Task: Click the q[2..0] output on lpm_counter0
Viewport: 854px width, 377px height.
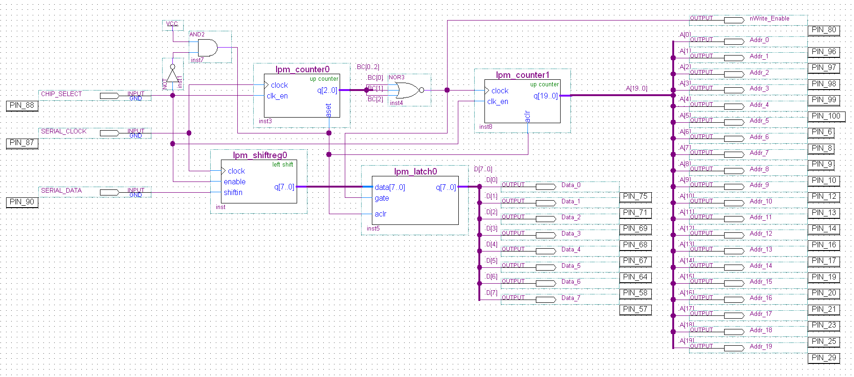Action: (327, 91)
